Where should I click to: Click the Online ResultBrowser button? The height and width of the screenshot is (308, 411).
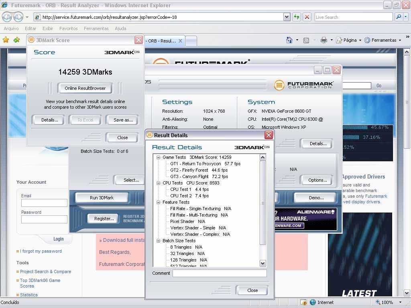[85, 88]
